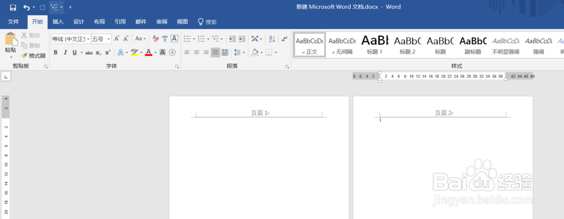Clear all formatting with the eraser icon

tap(156, 38)
